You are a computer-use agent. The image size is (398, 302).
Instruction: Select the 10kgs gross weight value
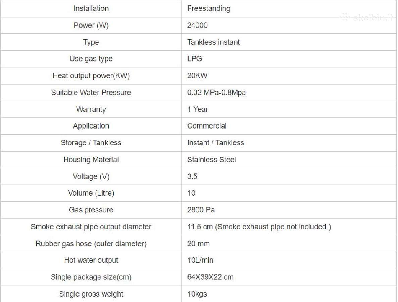click(197, 294)
